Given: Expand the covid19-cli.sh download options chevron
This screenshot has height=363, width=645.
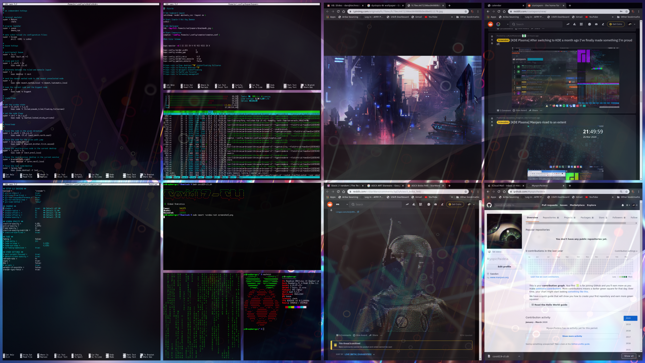Looking at the screenshot, I should tap(519, 356).
